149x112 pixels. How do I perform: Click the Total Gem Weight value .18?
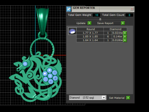pyautogui.click(x=96, y=15)
